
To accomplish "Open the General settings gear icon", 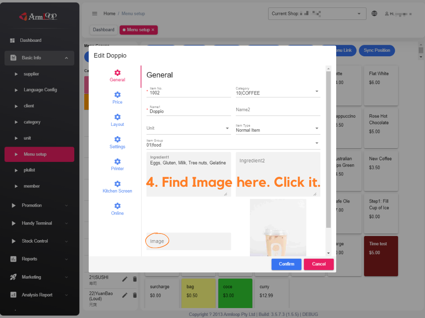I will click(117, 73).
